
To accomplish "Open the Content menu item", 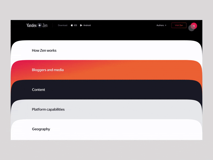I will click(x=106, y=90).
